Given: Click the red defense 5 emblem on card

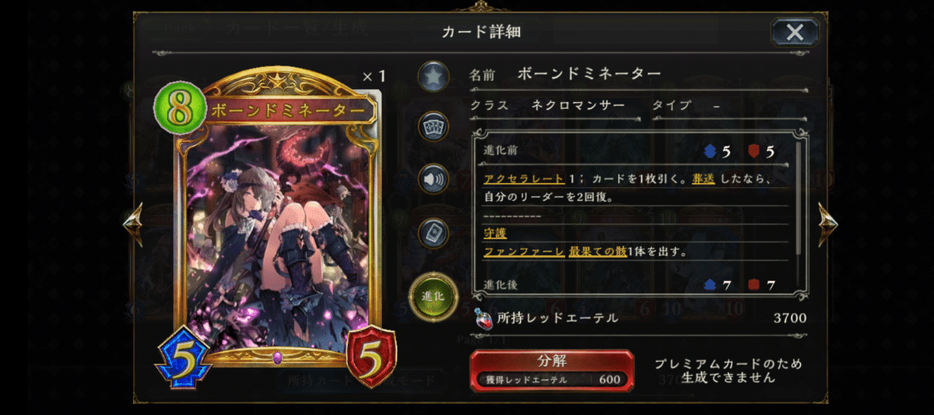Looking at the screenshot, I should [x=370, y=357].
